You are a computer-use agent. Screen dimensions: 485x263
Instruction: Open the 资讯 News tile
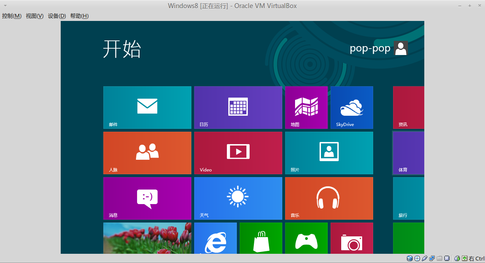point(409,108)
